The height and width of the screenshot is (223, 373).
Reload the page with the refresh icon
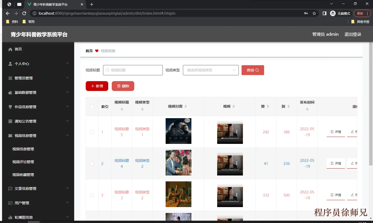click(24, 13)
